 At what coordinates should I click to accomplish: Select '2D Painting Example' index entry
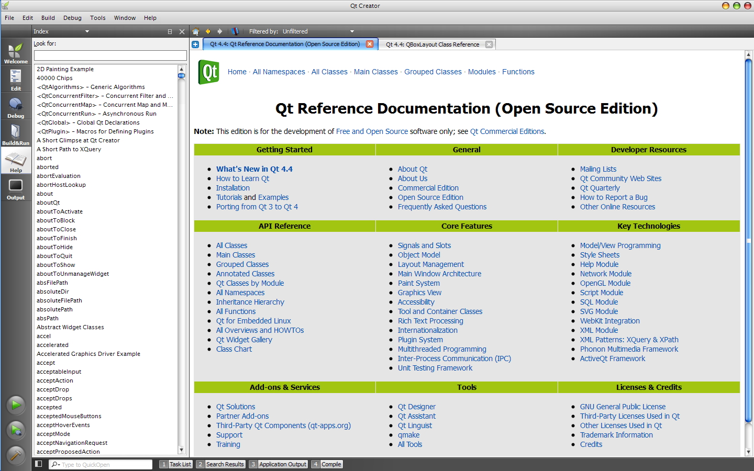coord(65,69)
